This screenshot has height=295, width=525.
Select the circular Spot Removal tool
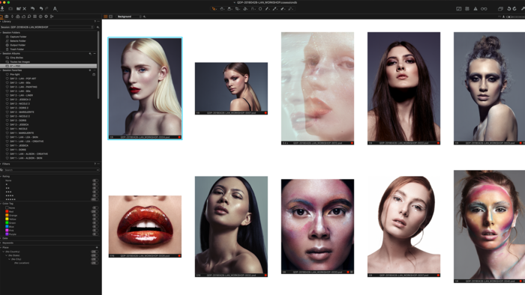click(260, 9)
